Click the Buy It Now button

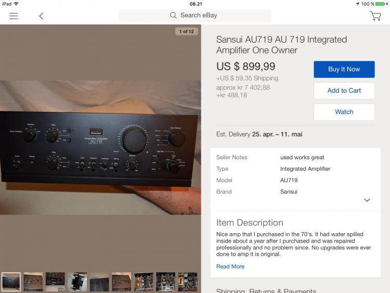point(344,69)
